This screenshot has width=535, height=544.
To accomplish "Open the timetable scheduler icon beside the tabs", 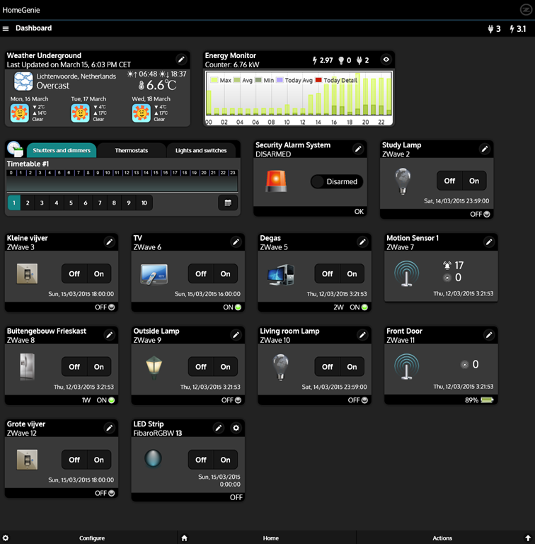I will click(15, 149).
